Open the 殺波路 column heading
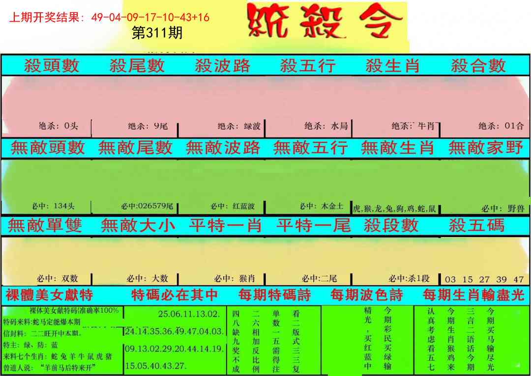Viewport: 531px width, 376px height. click(222, 65)
